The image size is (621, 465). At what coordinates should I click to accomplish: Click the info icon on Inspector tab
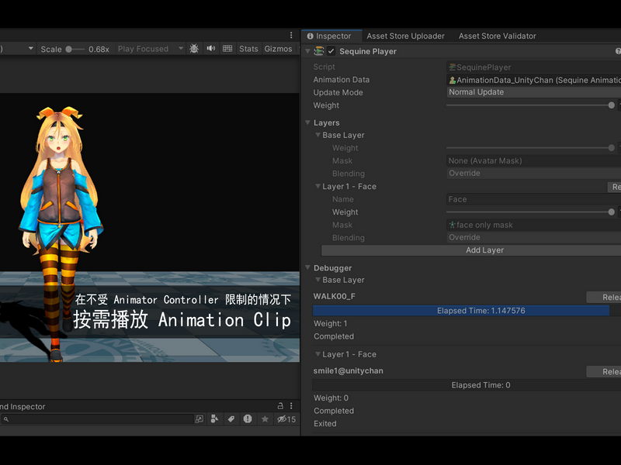tap(310, 36)
